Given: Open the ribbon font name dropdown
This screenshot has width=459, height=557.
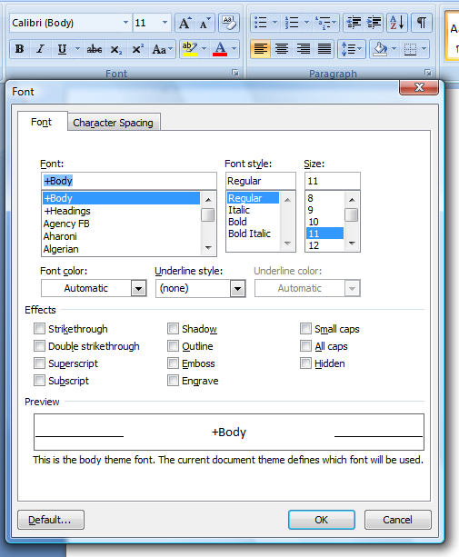Looking at the screenshot, I should pos(125,23).
